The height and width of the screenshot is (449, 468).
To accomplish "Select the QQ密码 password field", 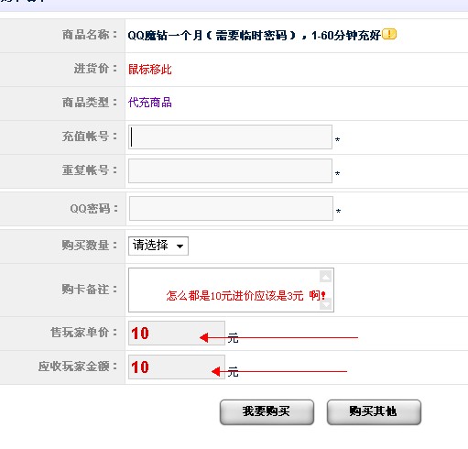I will [231, 208].
